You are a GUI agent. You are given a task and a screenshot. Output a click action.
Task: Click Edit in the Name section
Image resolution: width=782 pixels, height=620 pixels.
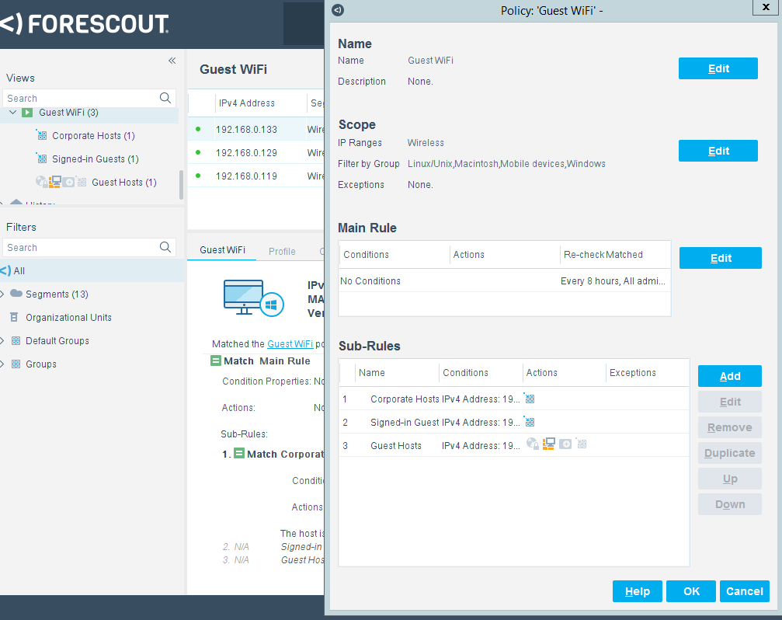(x=718, y=68)
